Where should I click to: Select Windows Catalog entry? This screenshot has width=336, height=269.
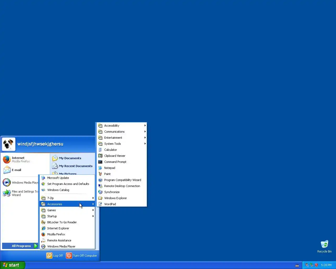coord(67,190)
